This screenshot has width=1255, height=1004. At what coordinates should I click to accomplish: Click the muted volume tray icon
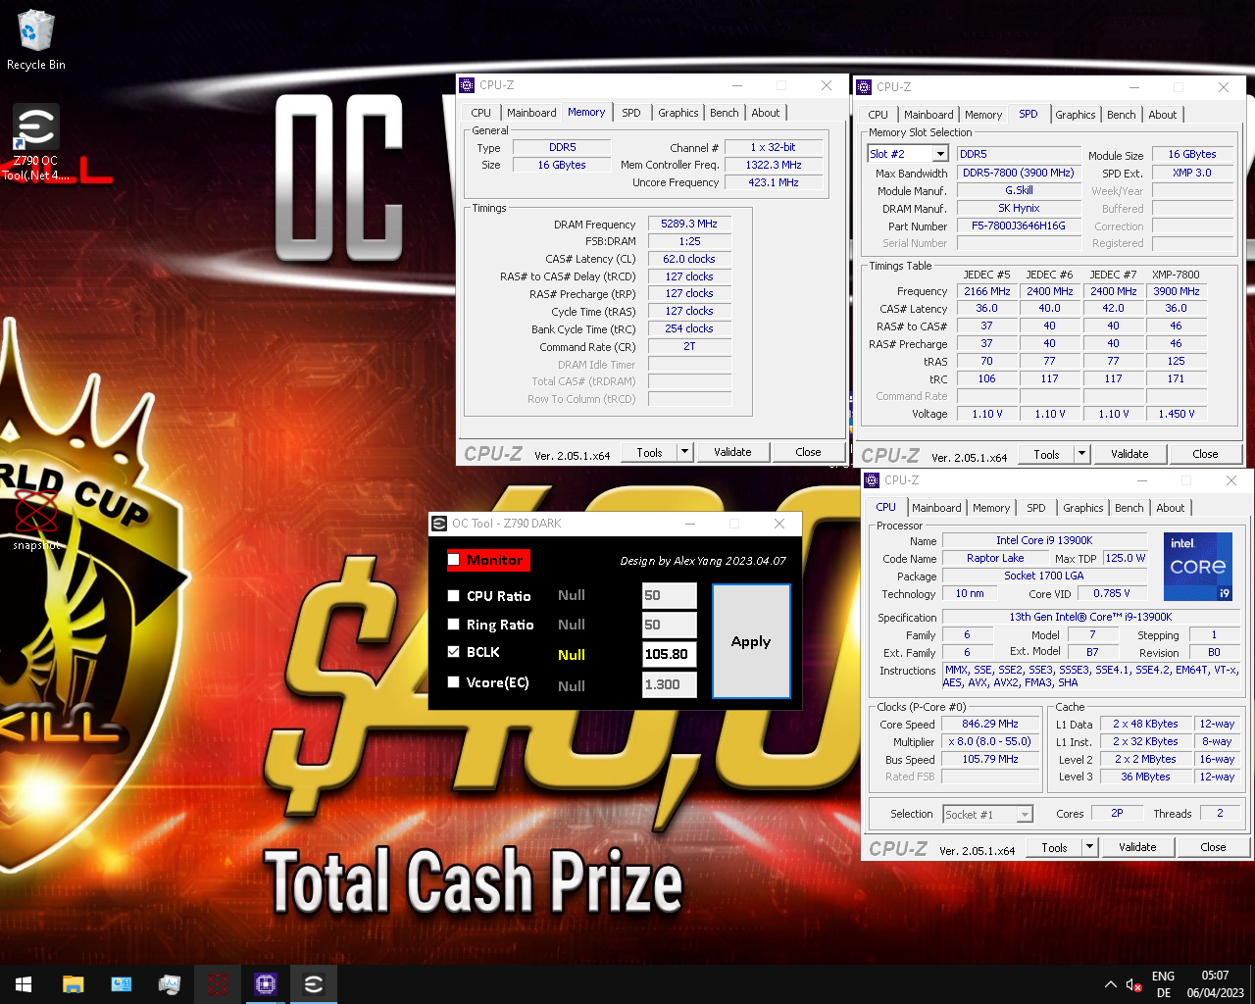(x=1134, y=984)
